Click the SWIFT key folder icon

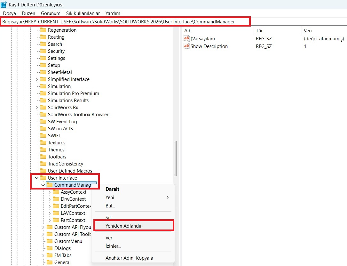point(43,135)
